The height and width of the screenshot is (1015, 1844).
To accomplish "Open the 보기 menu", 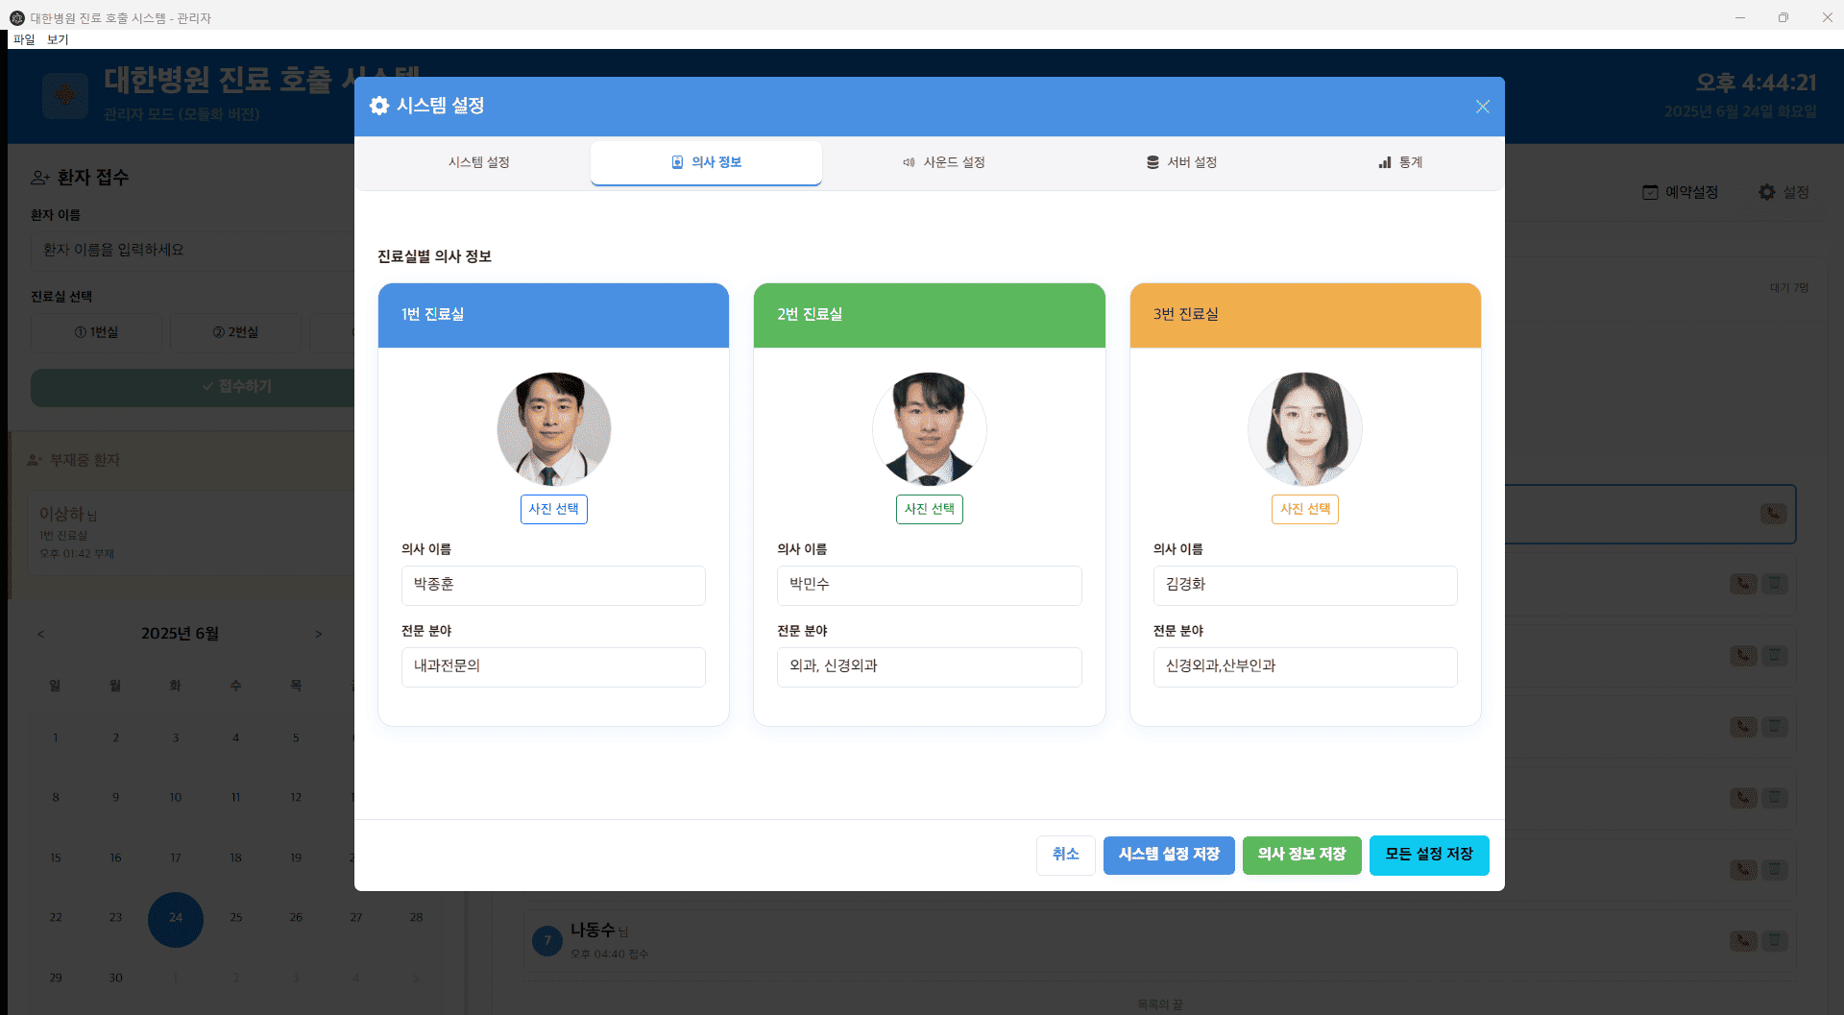I will point(58,39).
